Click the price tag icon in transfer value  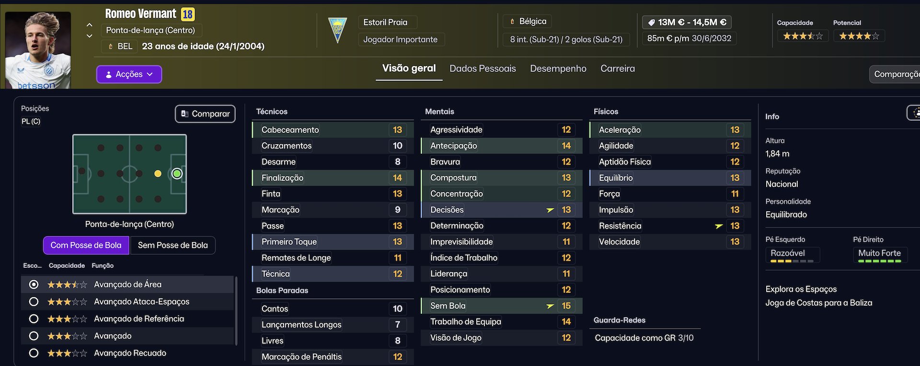pyautogui.click(x=651, y=23)
